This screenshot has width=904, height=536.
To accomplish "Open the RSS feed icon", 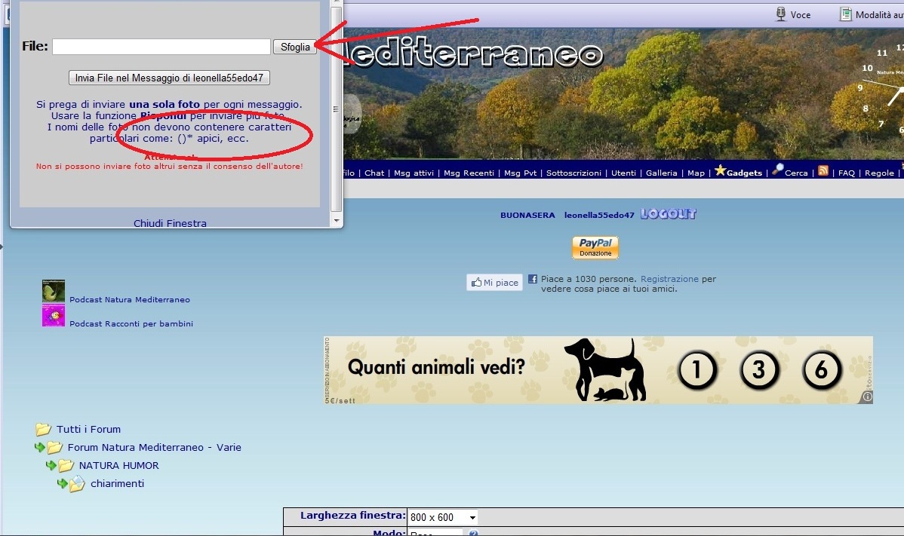I will click(x=823, y=171).
